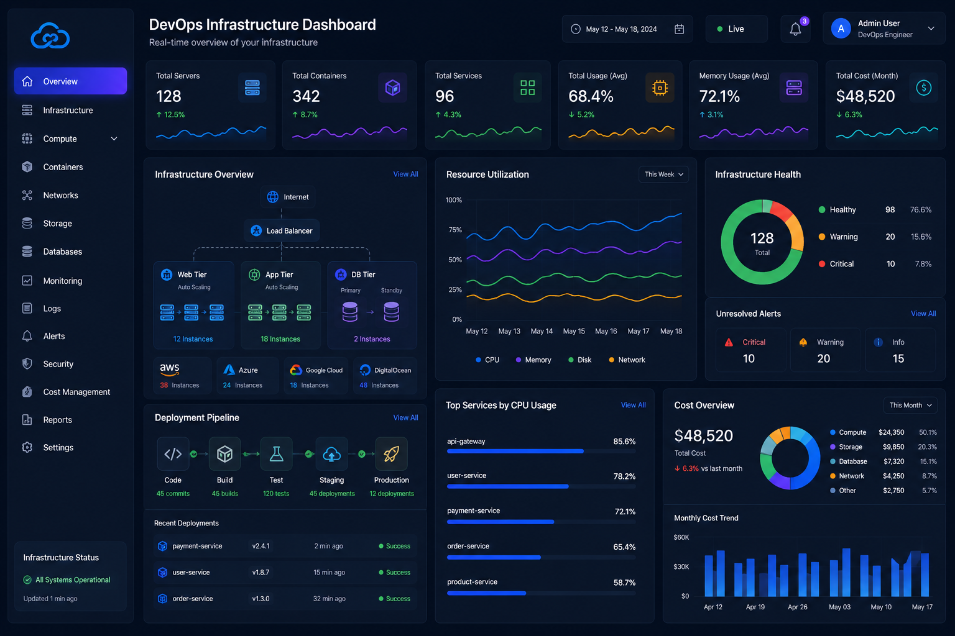Open Settings in the sidebar
Image resolution: width=955 pixels, height=636 pixels.
(x=70, y=447)
